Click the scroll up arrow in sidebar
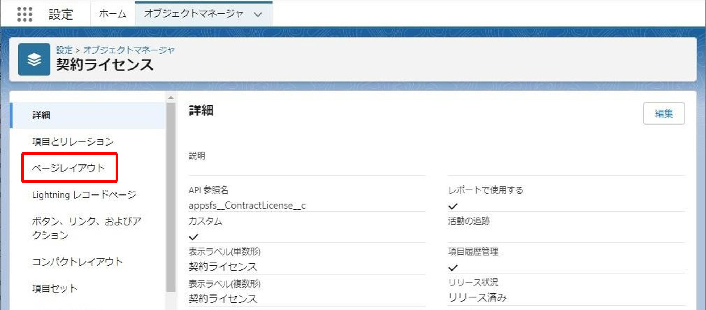The image size is (706, 310). tap(171, 97)
